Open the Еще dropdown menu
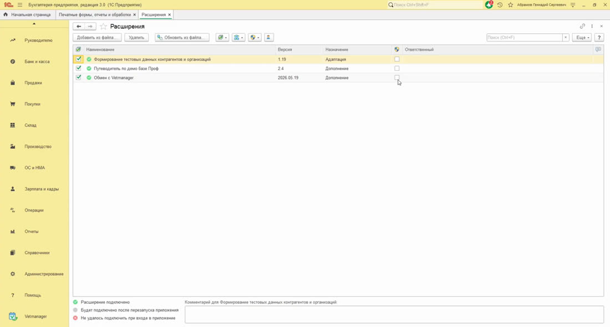The image size is (610, 327). point(582,37)
